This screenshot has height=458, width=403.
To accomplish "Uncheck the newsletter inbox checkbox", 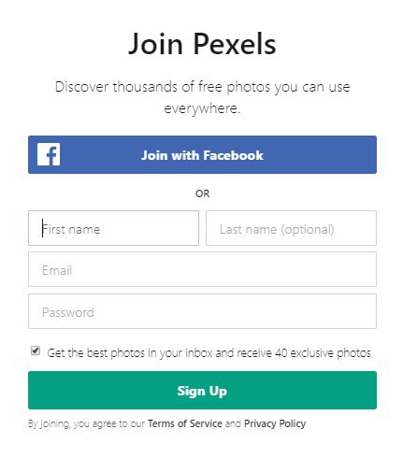I will pyautogui.click(x=36, y=351).
